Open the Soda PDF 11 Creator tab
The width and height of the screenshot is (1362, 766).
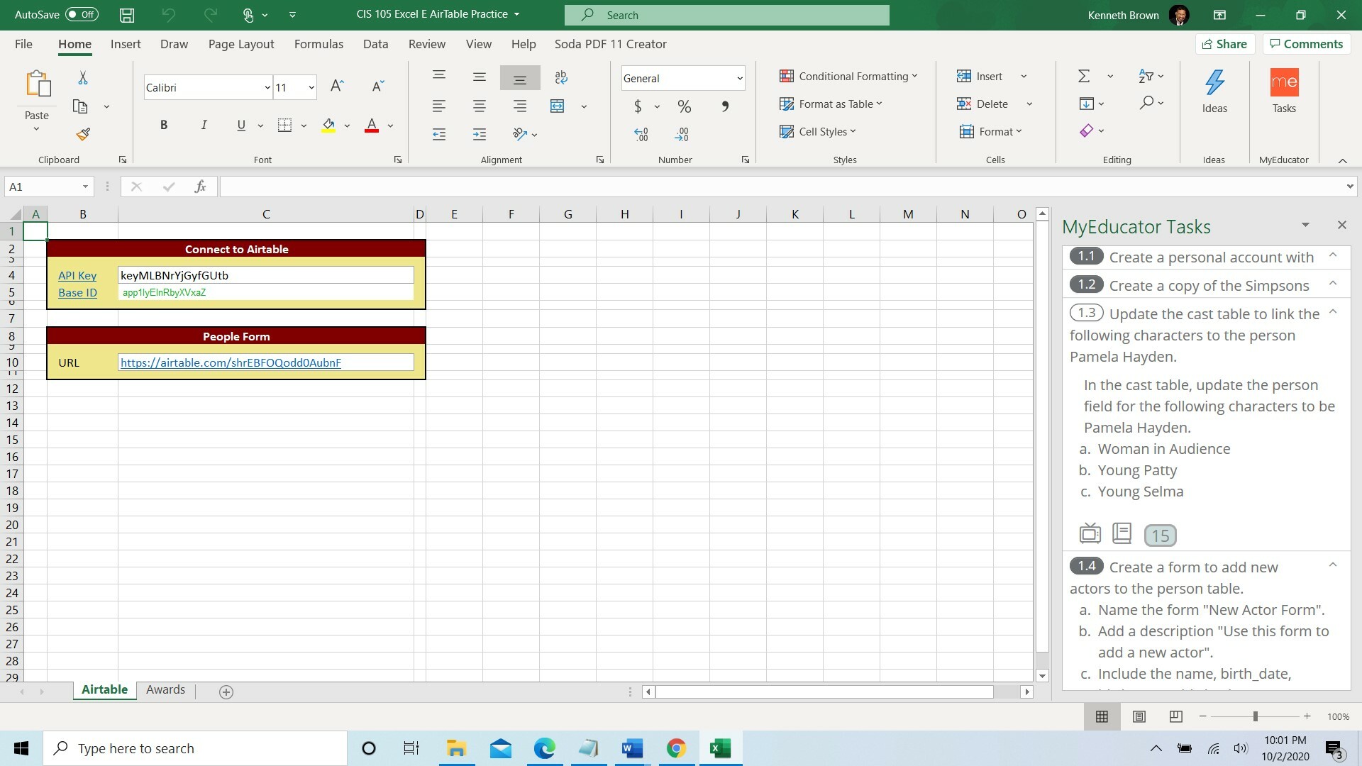point(610,44)
